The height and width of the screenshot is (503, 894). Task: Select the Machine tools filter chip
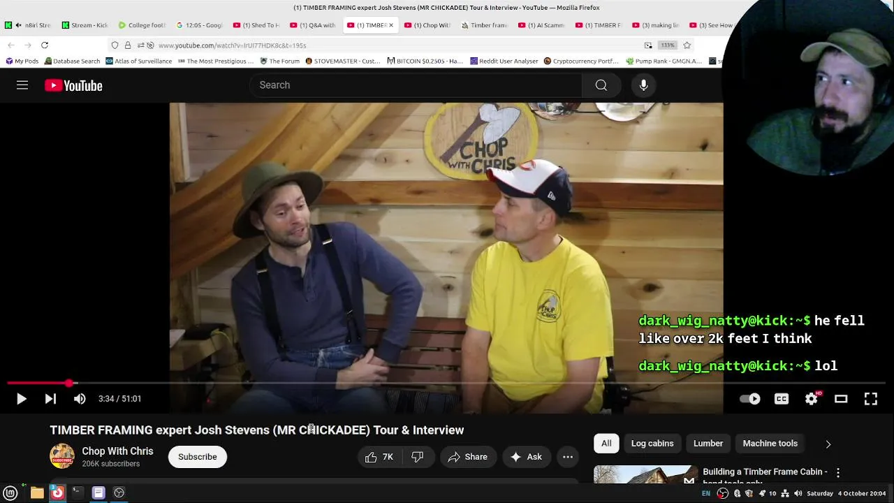770,444
